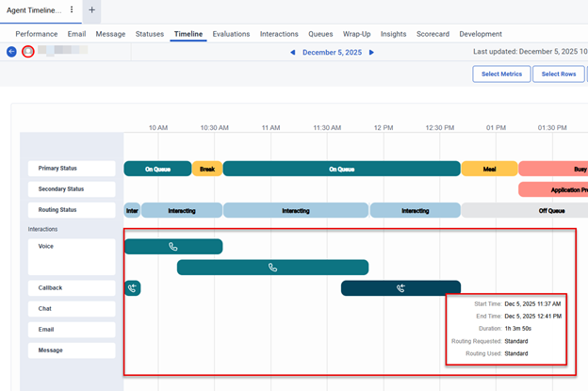588x391 pixels.
Task: Open date picker on December 5, 2025
Action: [332, 53]
